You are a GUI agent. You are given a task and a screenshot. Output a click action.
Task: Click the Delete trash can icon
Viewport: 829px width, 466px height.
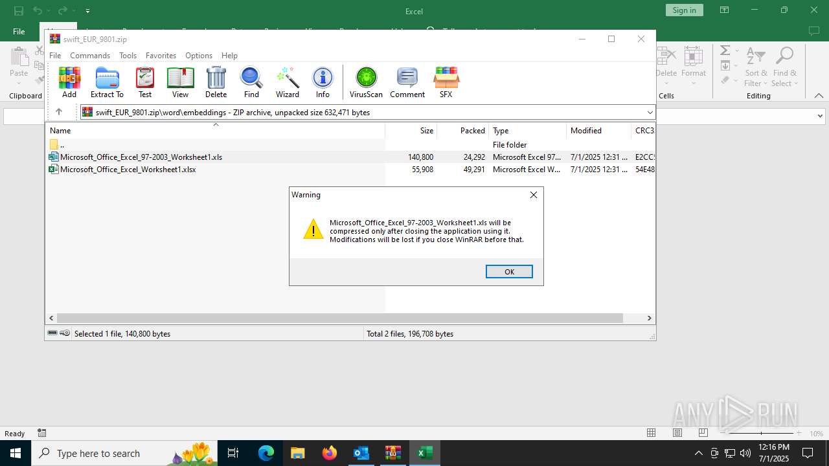pos(216,82)
